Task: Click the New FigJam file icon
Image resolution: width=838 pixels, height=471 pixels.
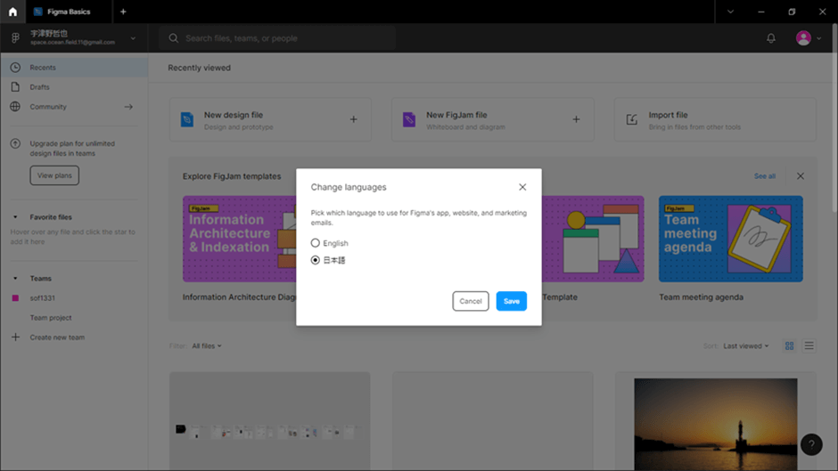Action: pyautogui.click(x=409, y=119)
